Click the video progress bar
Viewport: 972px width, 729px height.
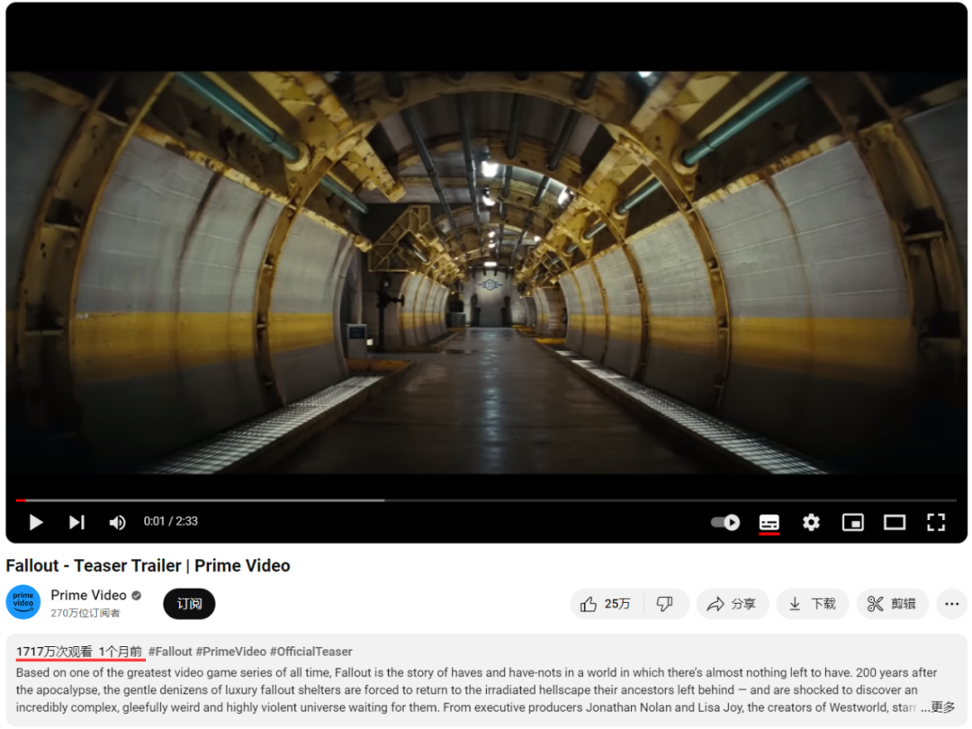[x=486, y=499]
